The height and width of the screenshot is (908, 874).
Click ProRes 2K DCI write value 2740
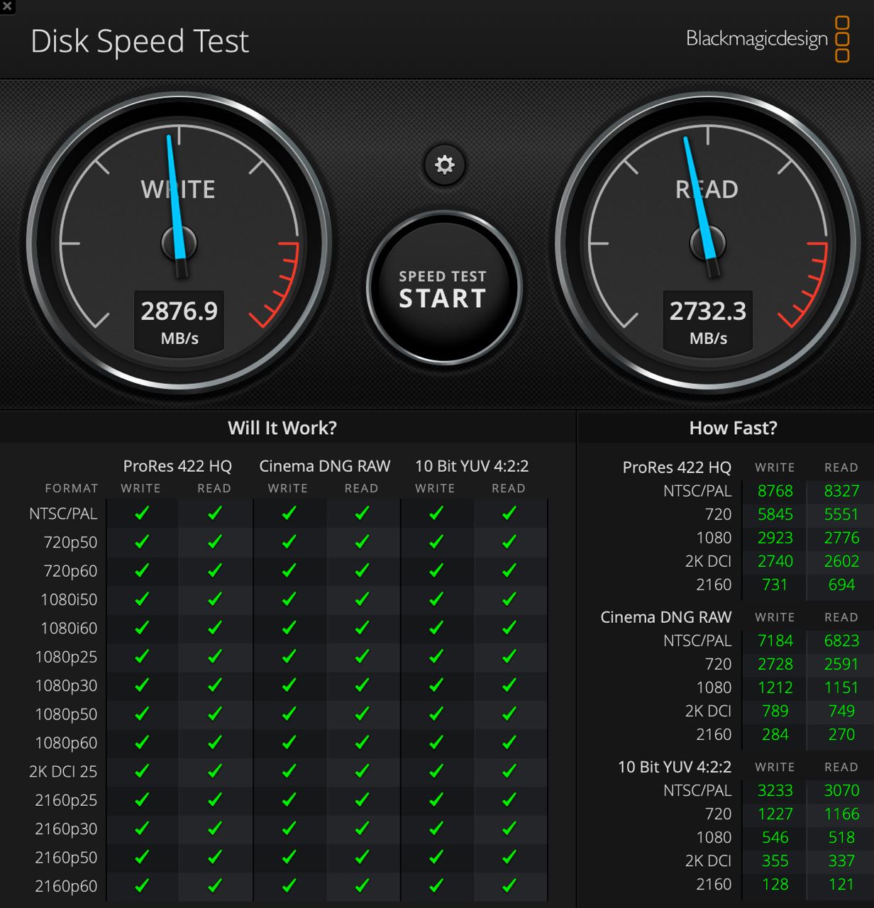click(x=775, y=561)
